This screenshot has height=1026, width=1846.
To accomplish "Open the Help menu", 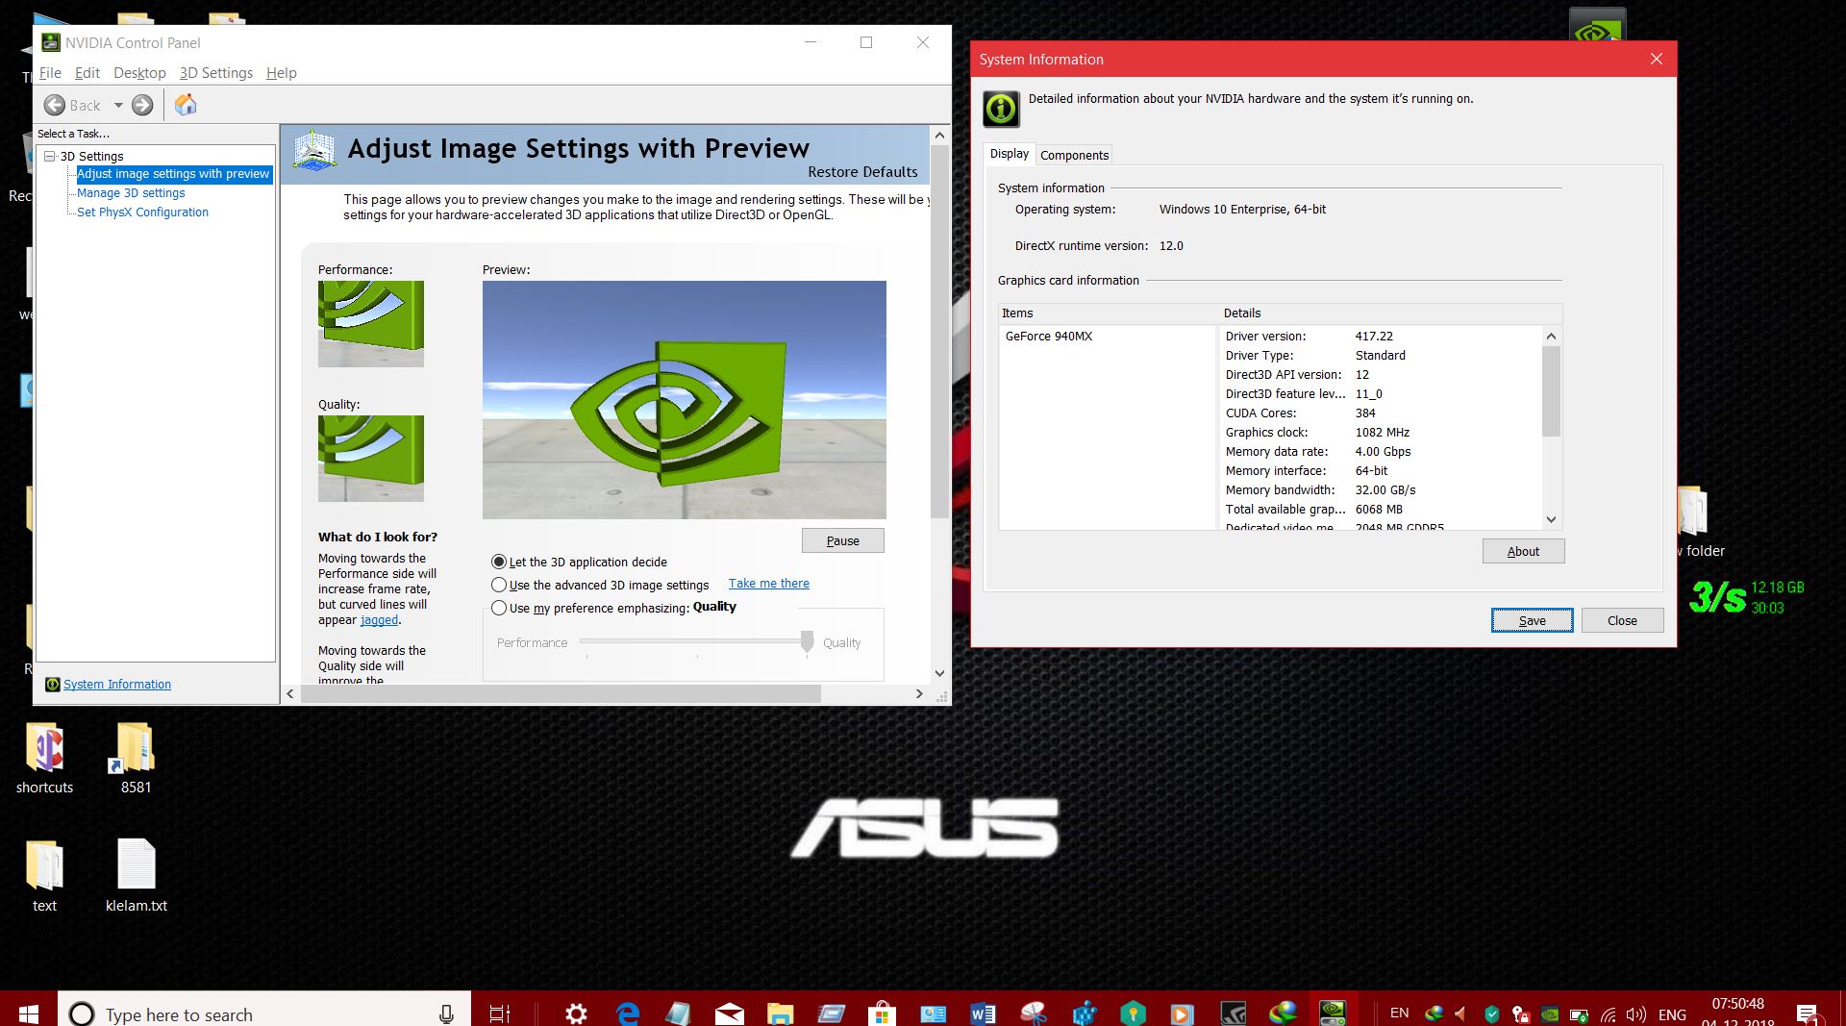I will (x=282, y=73).
